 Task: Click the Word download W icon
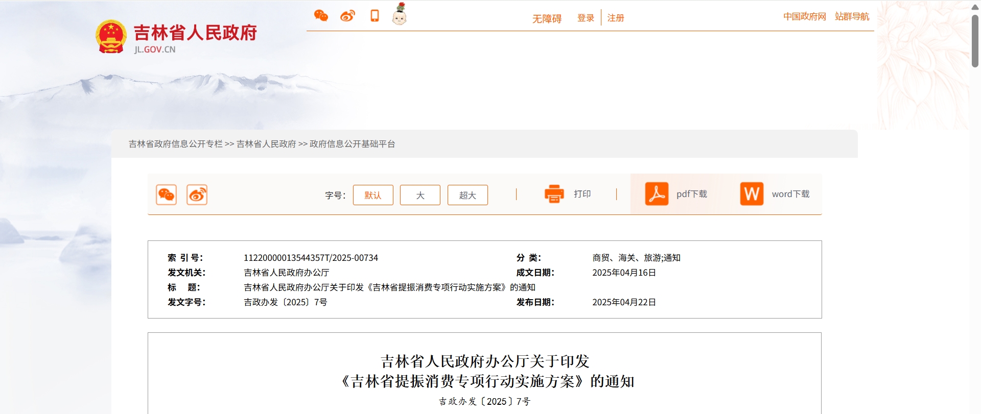coord(752,194)
